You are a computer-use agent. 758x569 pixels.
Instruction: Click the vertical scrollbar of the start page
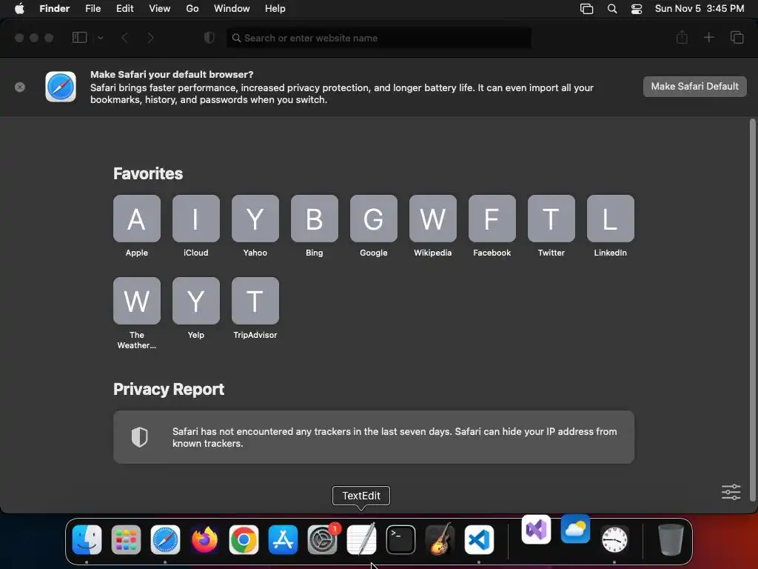[x=752, y=310]
